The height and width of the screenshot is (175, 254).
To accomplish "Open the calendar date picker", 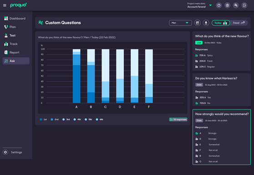I will tap(198, 23).
